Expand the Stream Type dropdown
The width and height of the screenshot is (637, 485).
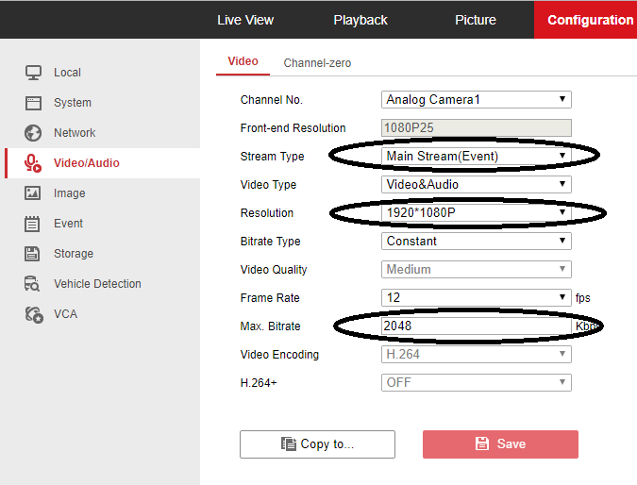coord(477,156)
